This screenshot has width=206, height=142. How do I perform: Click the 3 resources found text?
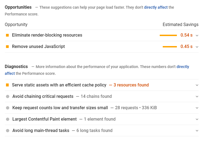click(131, 85)
